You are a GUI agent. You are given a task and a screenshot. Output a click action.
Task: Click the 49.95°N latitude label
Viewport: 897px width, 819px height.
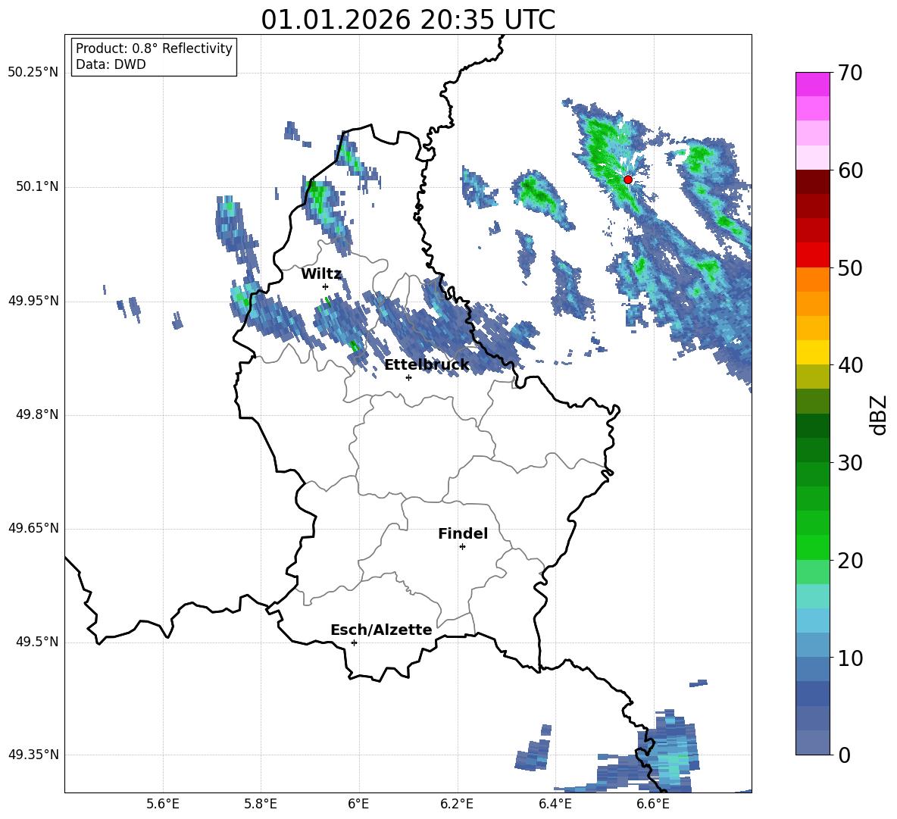33,301
